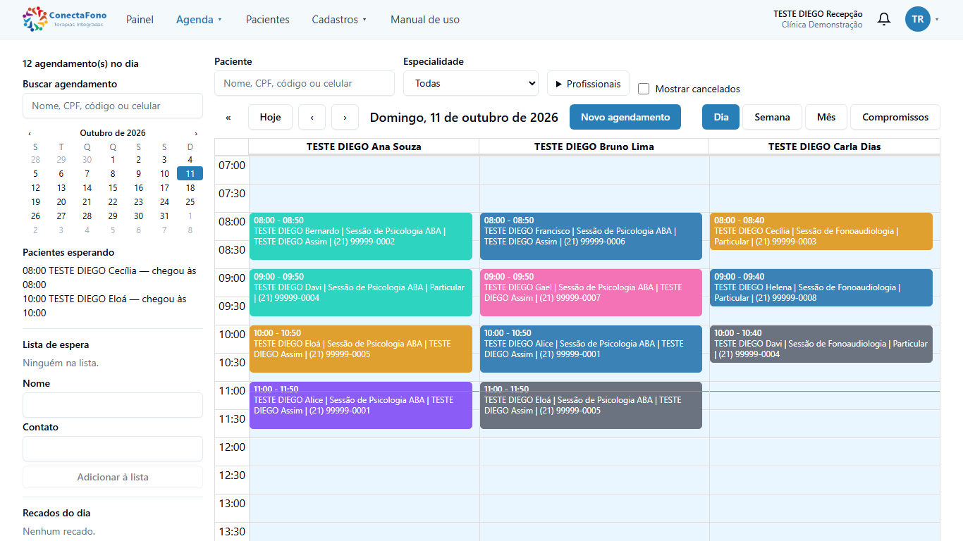The image size is (963, 541).
Task: Go to next day with the arrow button
Action: point(345,117)
